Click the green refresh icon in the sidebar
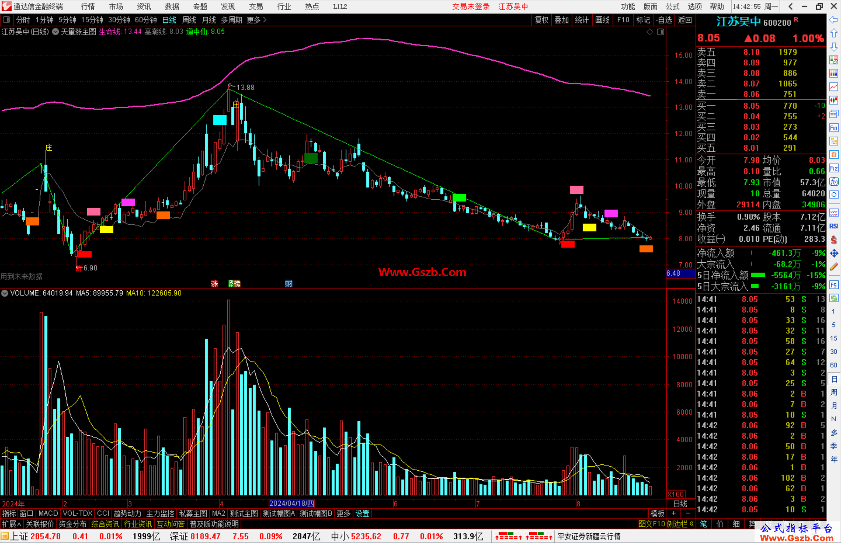 (834, 298)
